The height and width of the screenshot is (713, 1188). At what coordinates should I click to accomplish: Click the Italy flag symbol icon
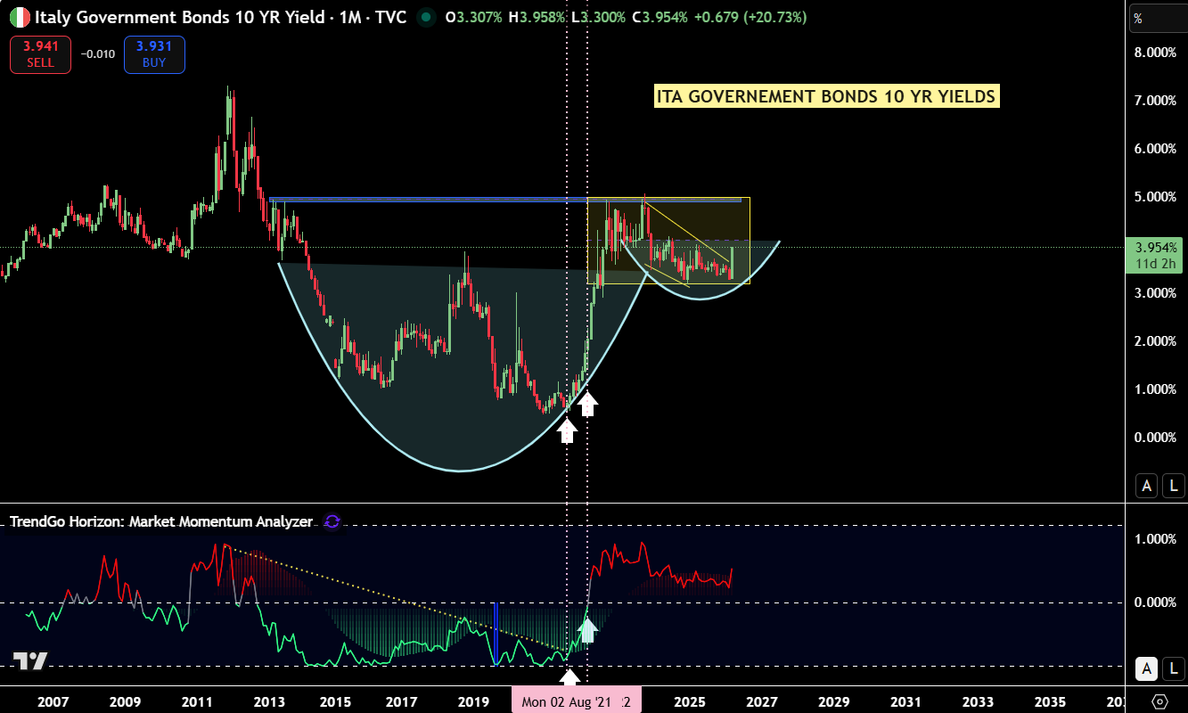(20, 17)
